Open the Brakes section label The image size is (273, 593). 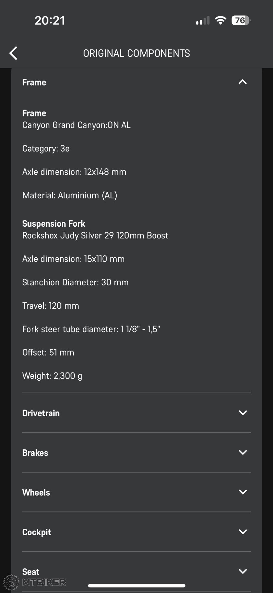(x=35, y=453)
